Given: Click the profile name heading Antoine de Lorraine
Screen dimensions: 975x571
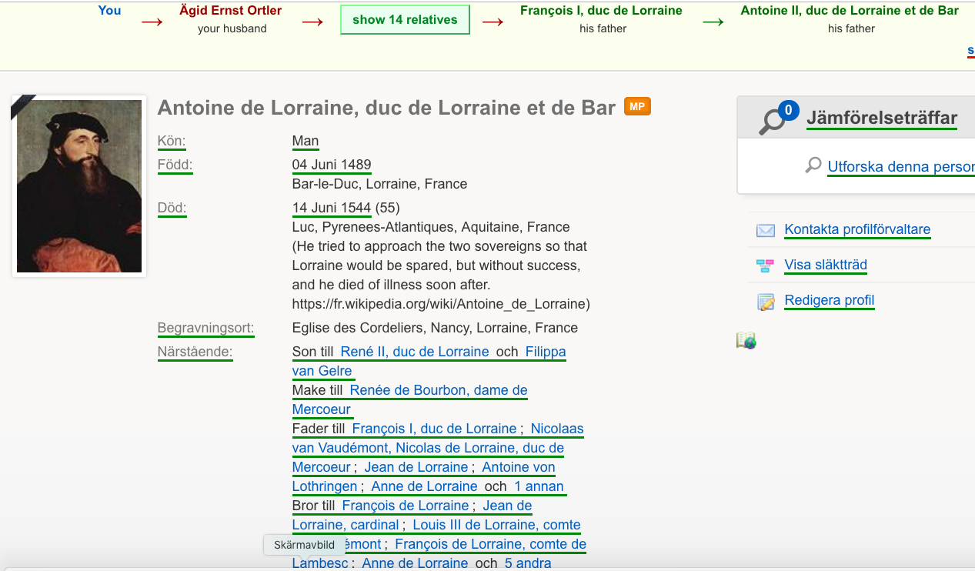Looking at the screenshot, I should coord(387,108).
